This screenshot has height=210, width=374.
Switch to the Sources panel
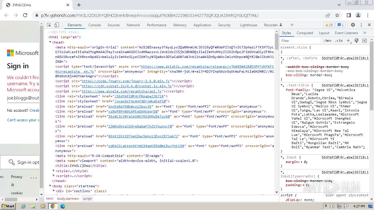pyautogui.click(x=114, y=25)
